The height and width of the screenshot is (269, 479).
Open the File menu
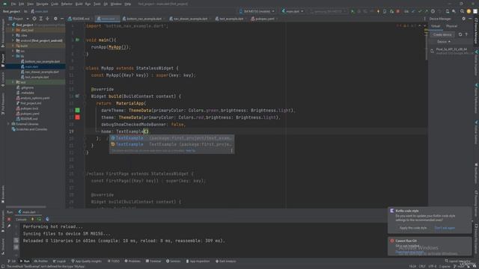pyautogui.click(x=13, y=4)
